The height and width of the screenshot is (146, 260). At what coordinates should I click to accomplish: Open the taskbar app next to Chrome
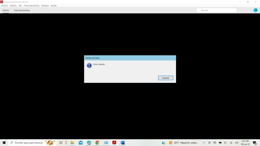106,143
